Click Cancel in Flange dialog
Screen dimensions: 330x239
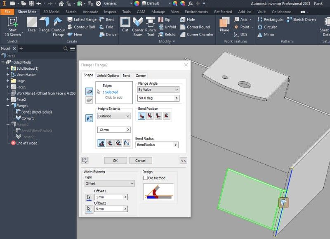point(140,161)
